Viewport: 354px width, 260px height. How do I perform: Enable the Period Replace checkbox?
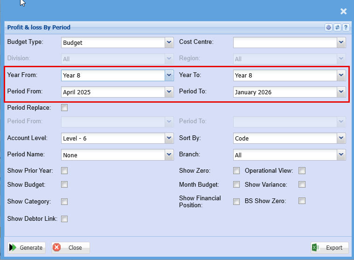pyautogui.click(x=64, y=108)
